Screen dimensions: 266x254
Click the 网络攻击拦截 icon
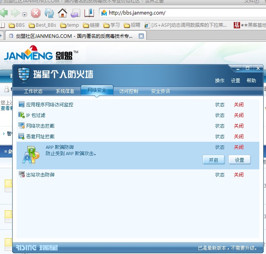click(22, 126)
